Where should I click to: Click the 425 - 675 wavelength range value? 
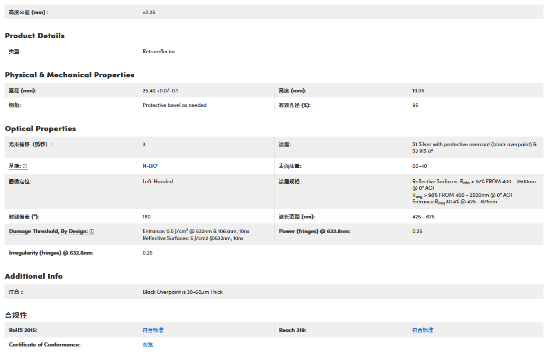[x=423, y=217]
